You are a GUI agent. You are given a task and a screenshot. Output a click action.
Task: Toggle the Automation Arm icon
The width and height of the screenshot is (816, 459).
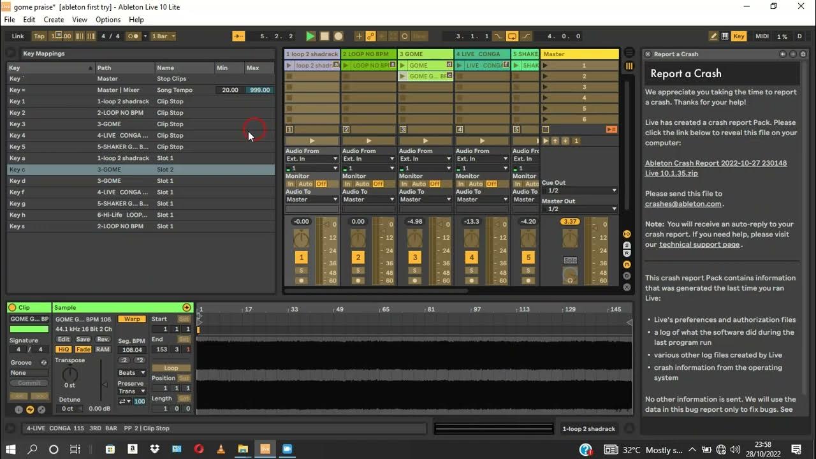click(370, 36)
